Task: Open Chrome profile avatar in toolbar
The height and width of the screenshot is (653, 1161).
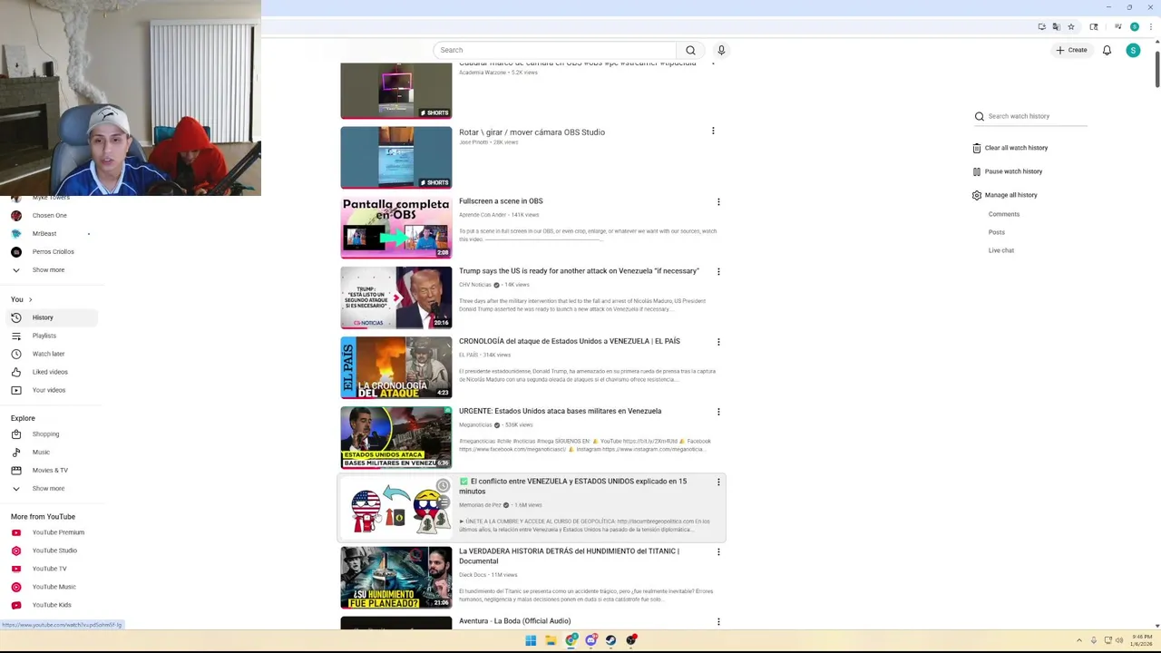Action: click(1135, 26)
